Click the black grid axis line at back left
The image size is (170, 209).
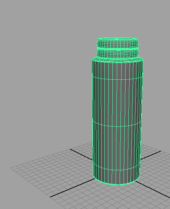point(81,154)
